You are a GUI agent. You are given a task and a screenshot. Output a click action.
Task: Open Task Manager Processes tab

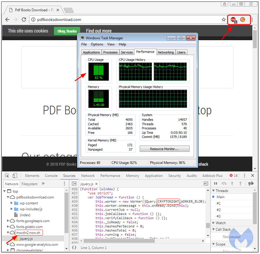pyautogui.click(x=110, y=52)
